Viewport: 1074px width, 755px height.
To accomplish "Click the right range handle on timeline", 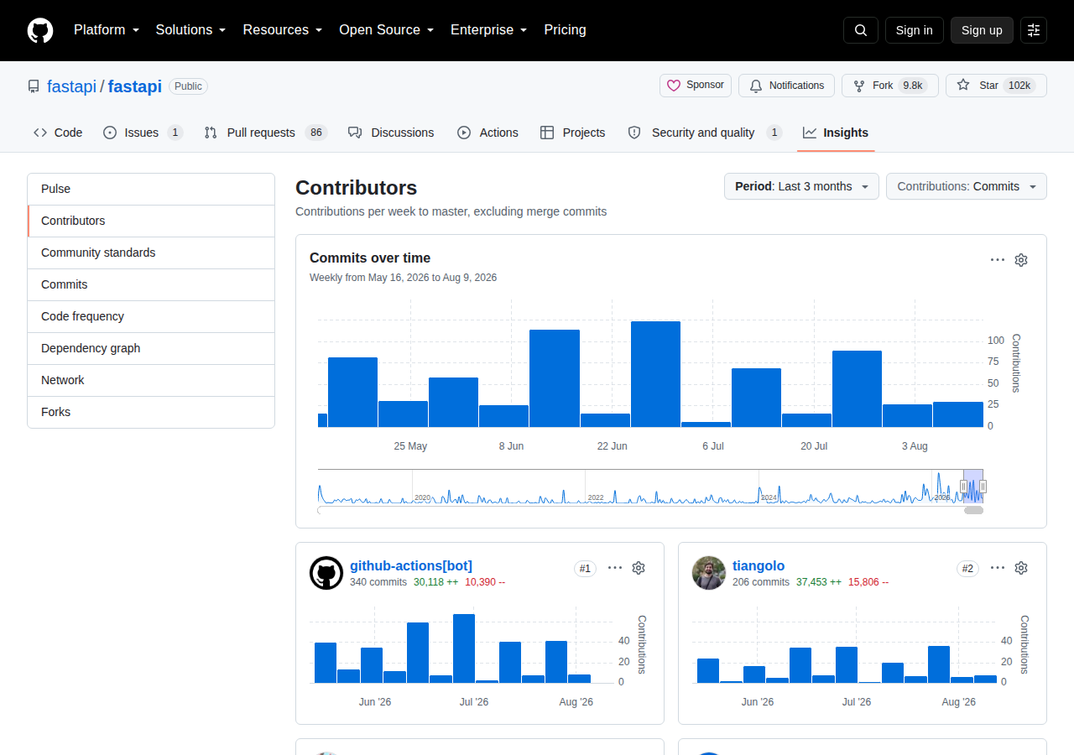I will pyautogui.click(x=983, y=486).
